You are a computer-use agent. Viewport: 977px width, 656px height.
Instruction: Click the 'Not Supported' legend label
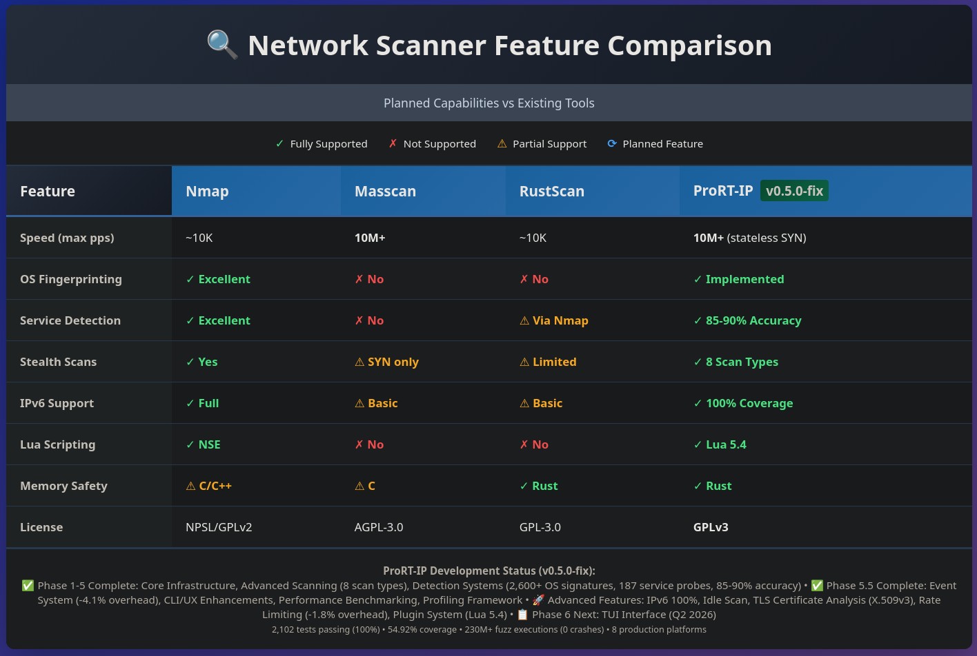click(x=440, y=143)
